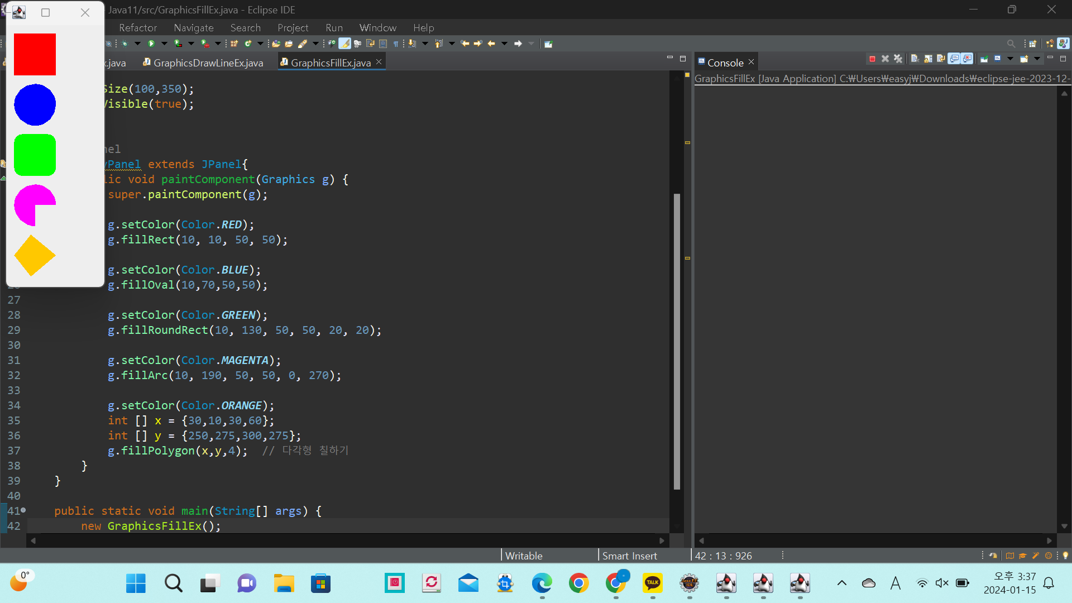Click the Debug bug icon
The image size is (1072, 603).
click(125, 44)
